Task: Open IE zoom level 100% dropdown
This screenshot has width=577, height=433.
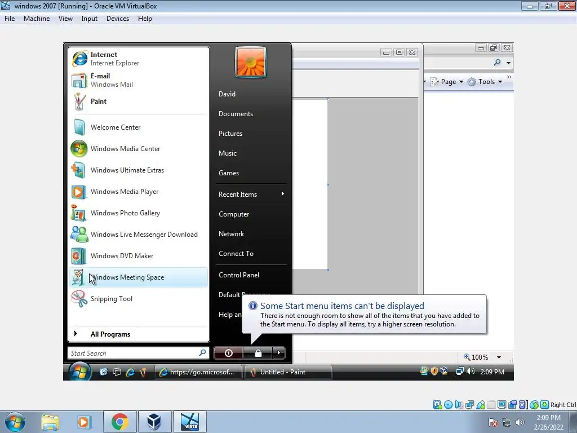Action: [499, 357]
